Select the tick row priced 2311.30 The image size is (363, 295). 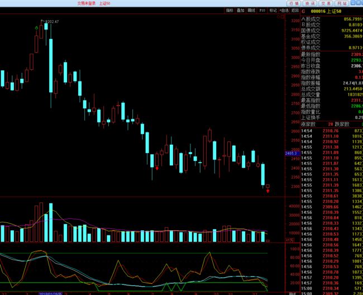coord(332,169)
